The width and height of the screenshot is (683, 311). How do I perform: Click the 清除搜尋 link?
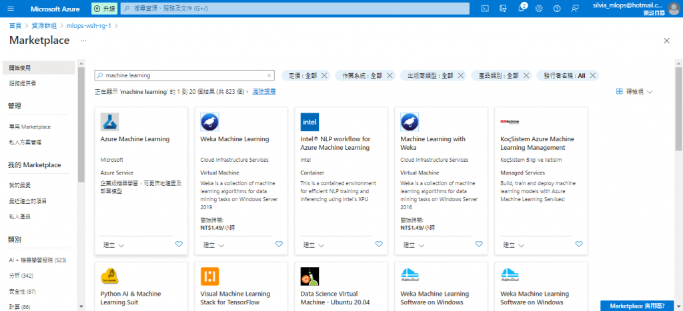tap(264, 92)
